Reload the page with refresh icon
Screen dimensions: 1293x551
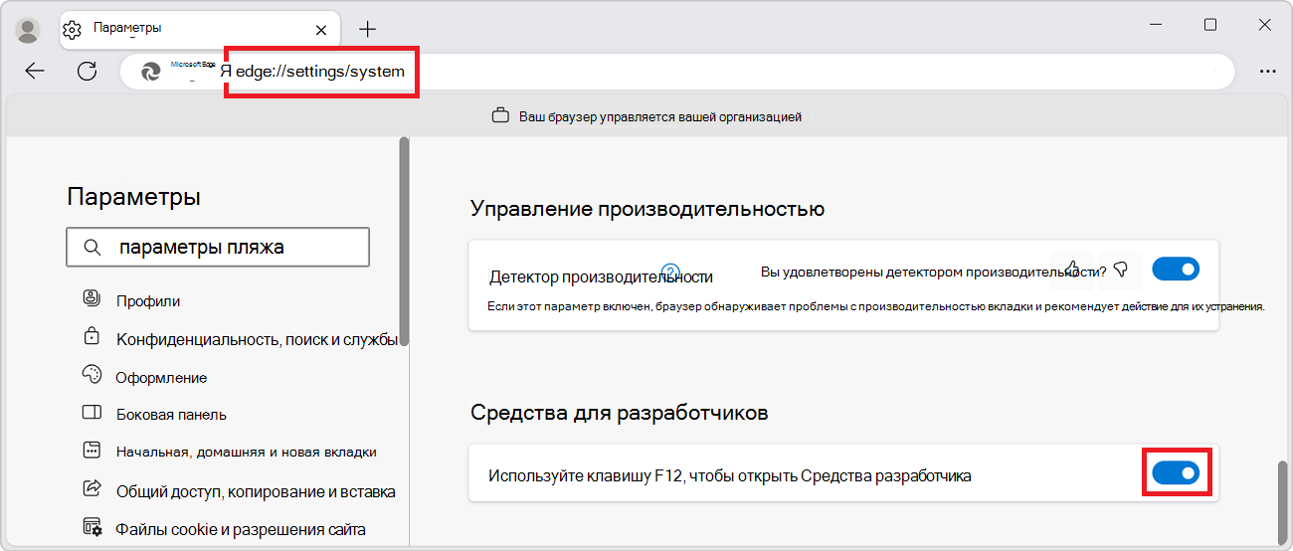pyautogui.click(x=88, y=72)
